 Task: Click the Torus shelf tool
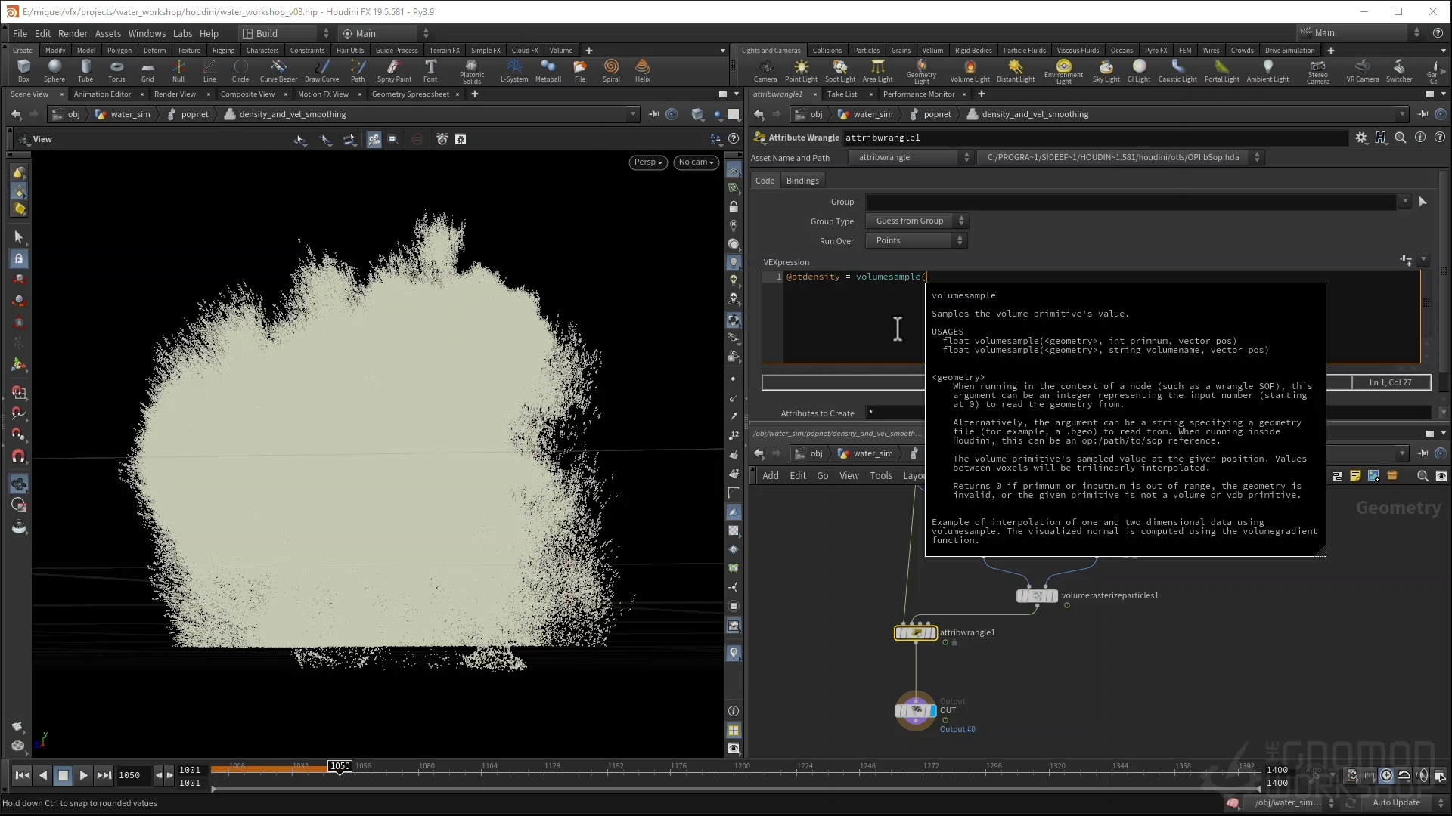point(116,70)
